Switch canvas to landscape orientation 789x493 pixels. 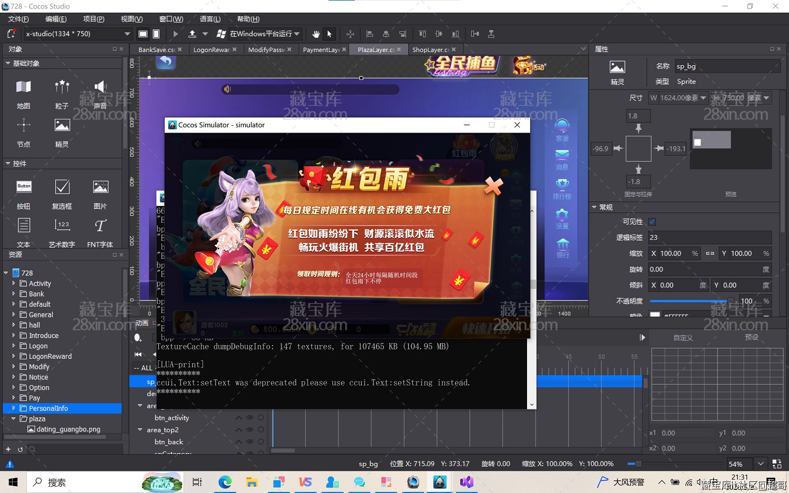tap(143, 34)
